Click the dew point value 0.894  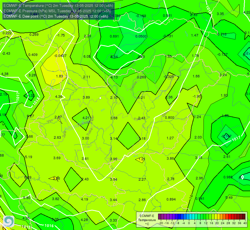click(x=171, y=200)
